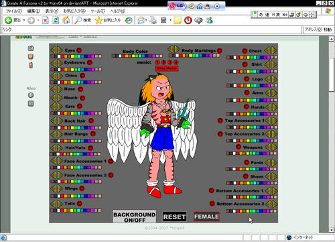
Task: Click the page scrollbar up arrow
Action: tap(332, 39)
